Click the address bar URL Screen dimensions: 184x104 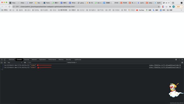coord(47,7)
